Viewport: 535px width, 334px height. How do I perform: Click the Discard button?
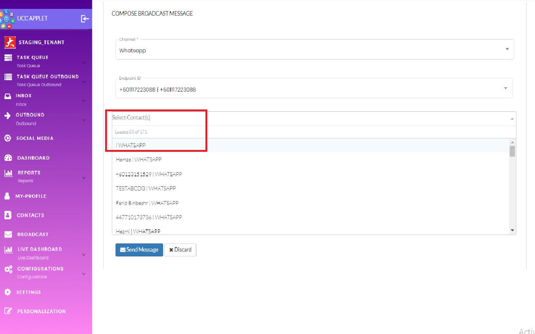(180, 250)
